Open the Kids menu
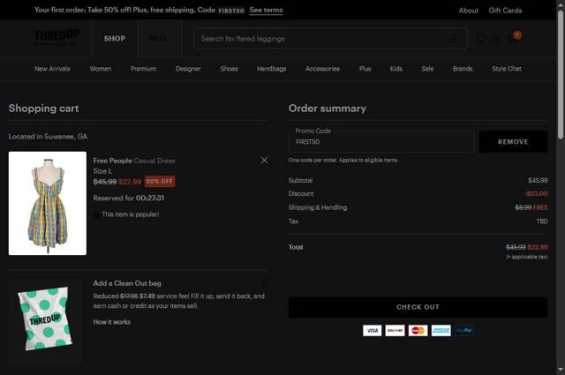This screenshot has height=375, width=565. [x=396, y=69]
